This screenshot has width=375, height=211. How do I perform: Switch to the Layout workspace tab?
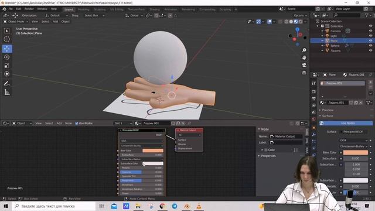point(69,9)
